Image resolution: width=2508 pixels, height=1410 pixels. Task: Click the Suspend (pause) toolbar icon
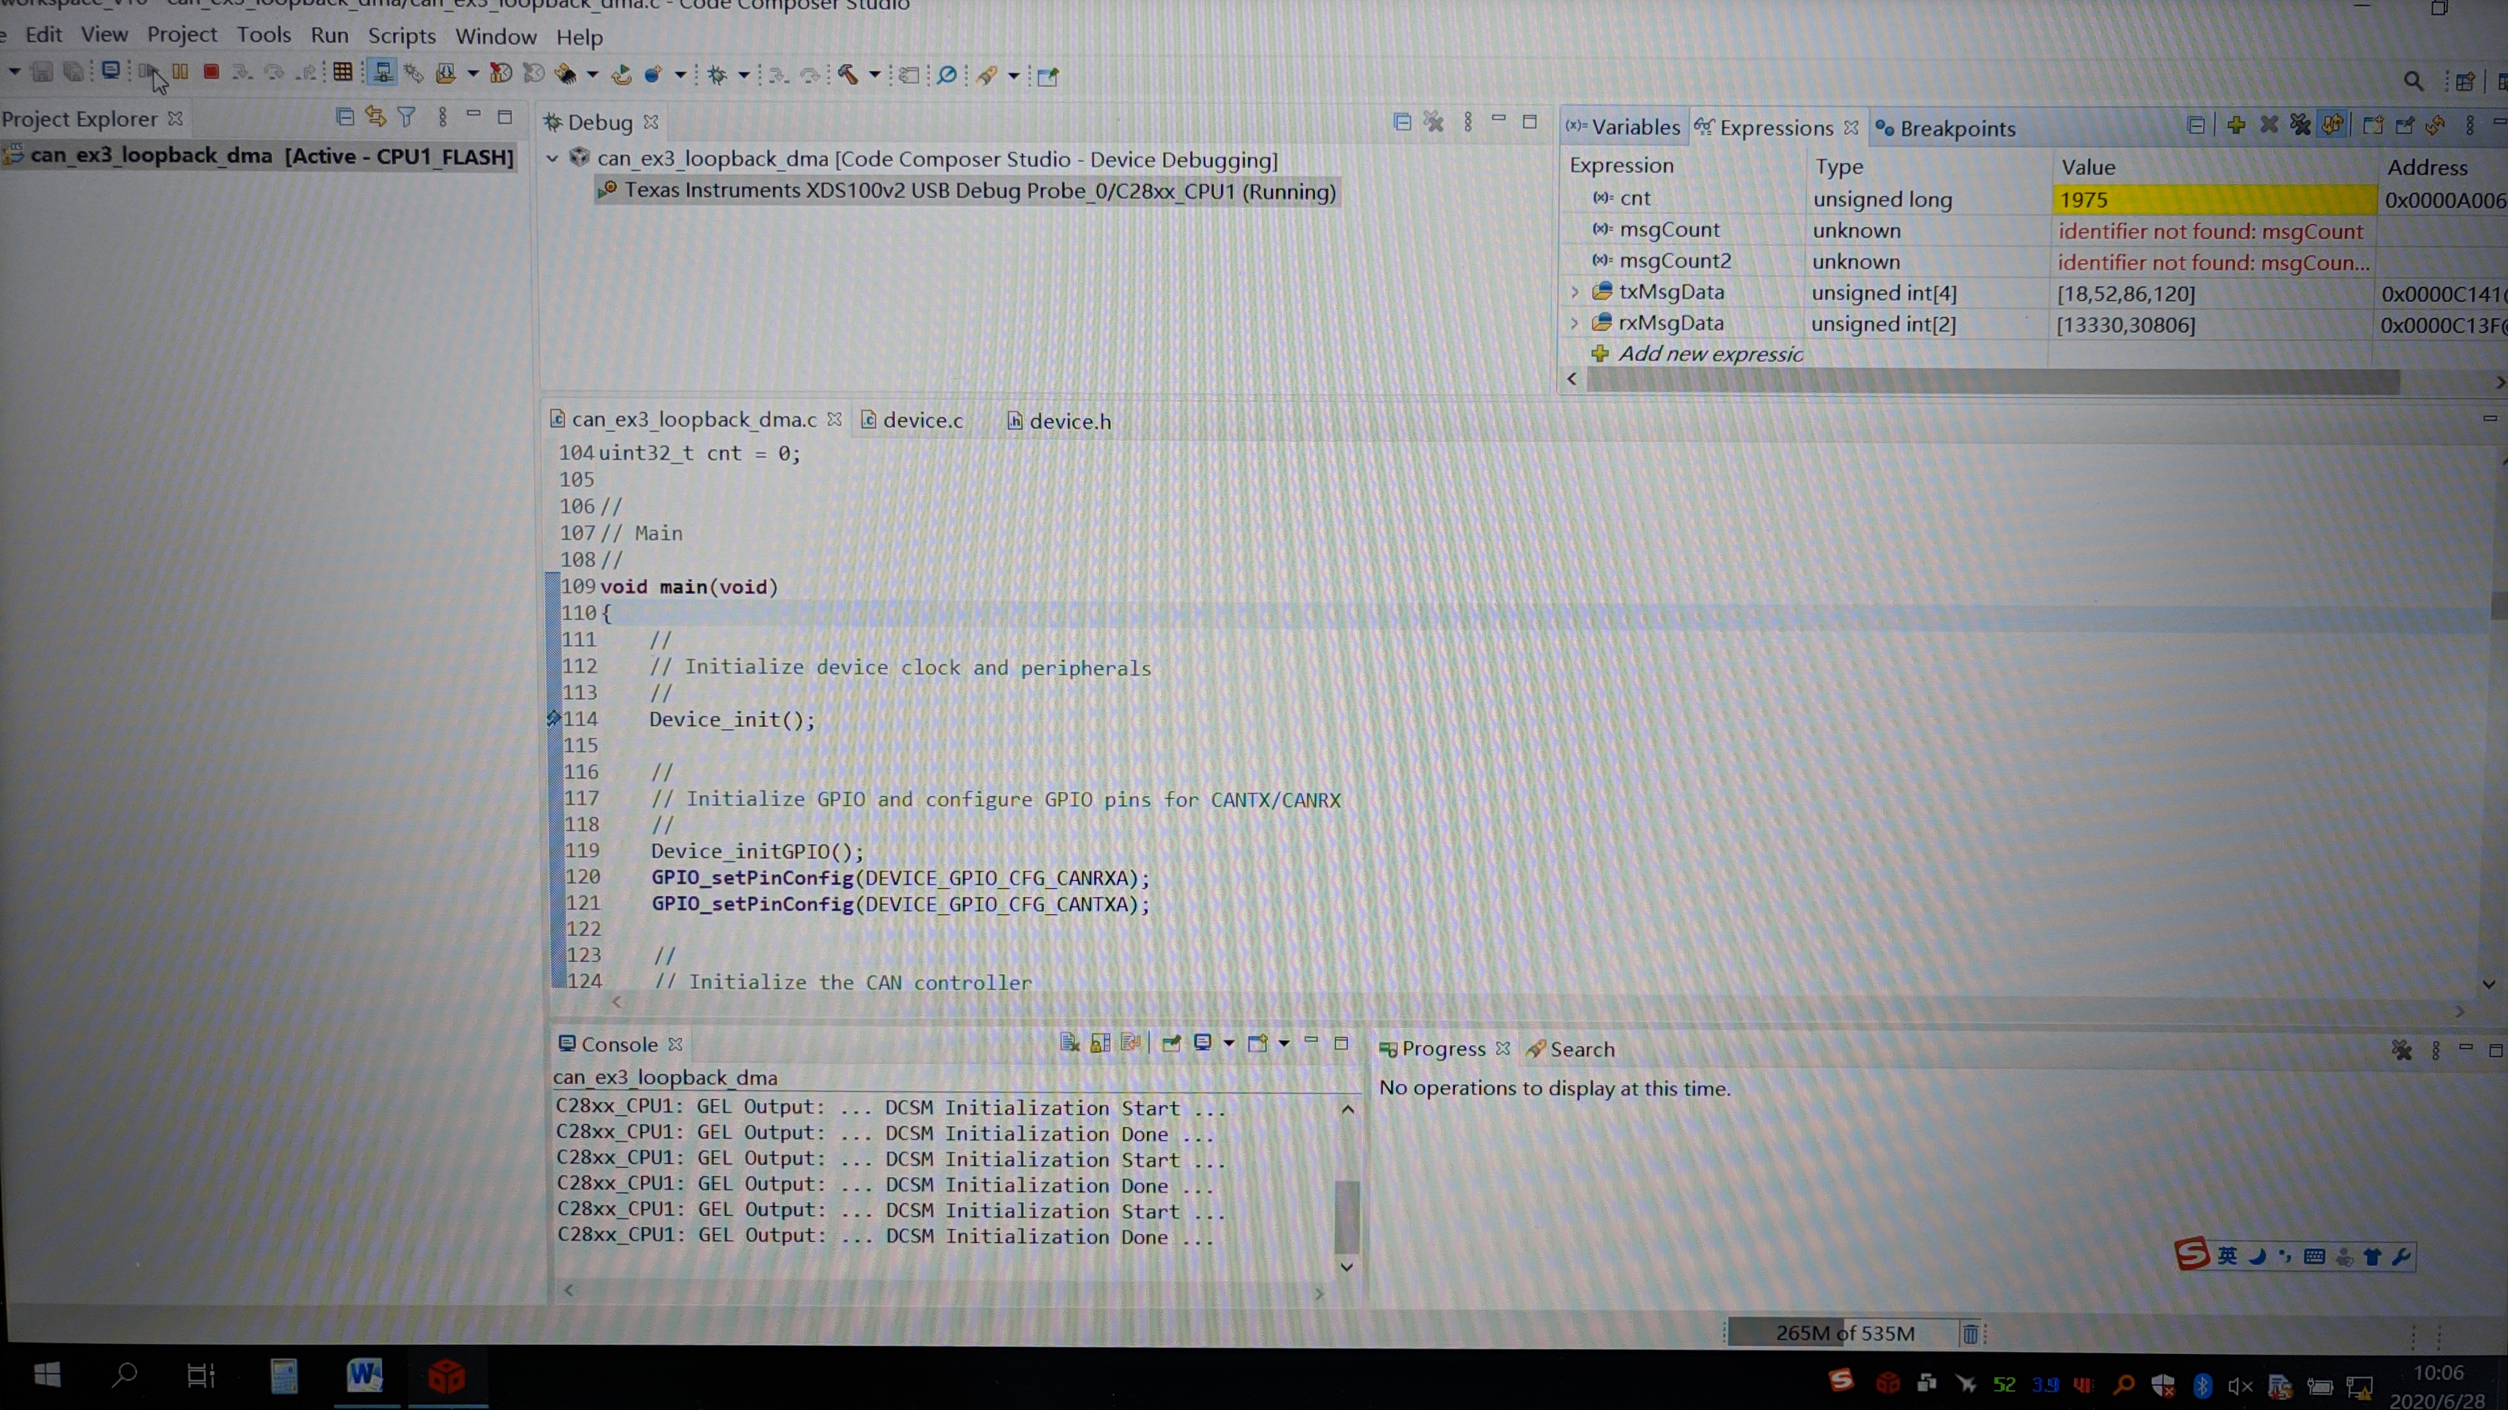pos(180,72)
